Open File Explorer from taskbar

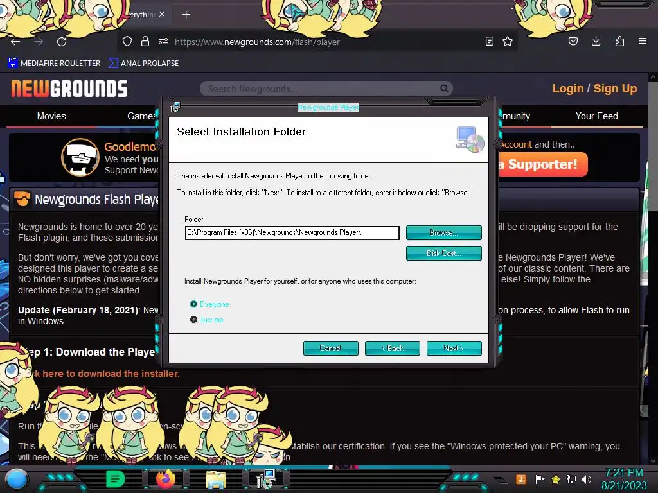[x=216, y=480]
